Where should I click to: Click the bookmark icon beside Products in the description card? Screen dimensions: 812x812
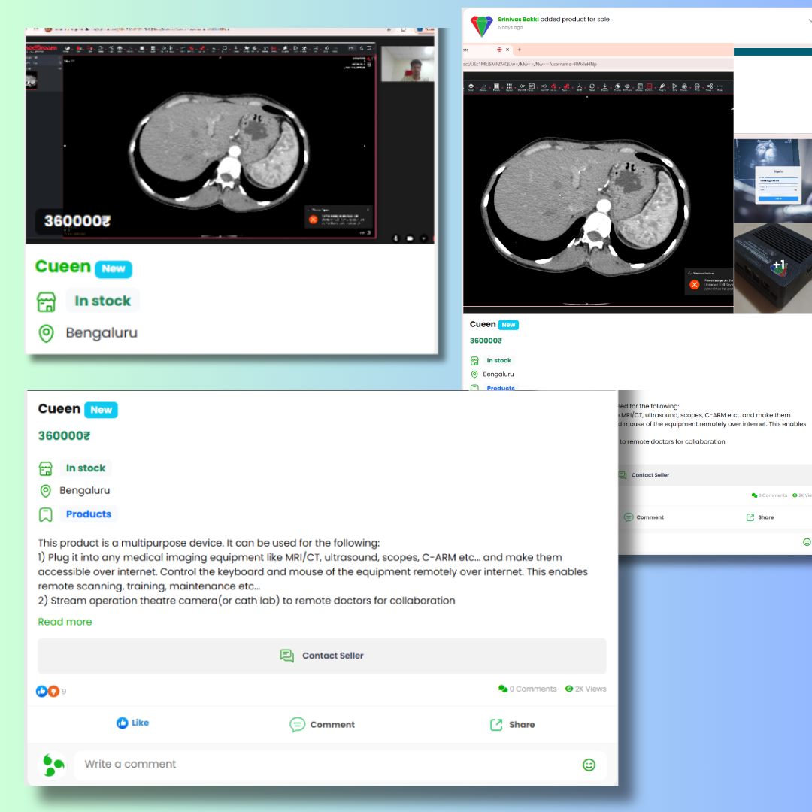pyautogui.click(x=46, y=514)
